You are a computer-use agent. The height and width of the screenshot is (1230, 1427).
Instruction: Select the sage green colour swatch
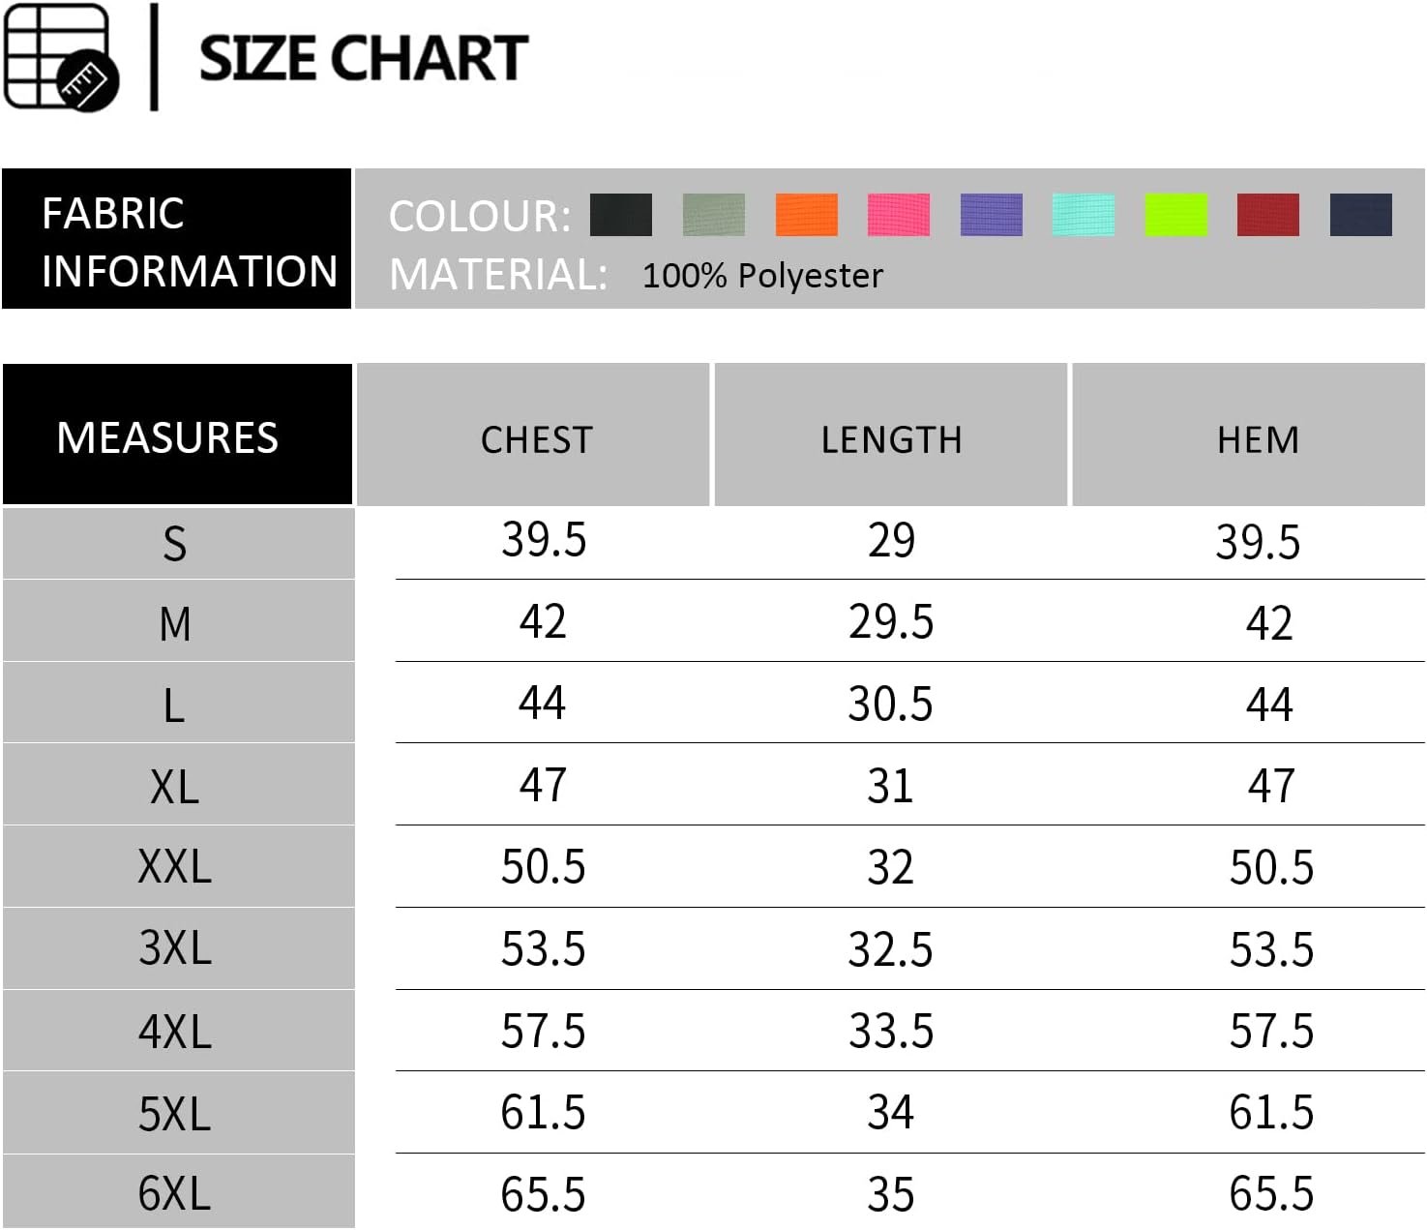tap(714, 215)
